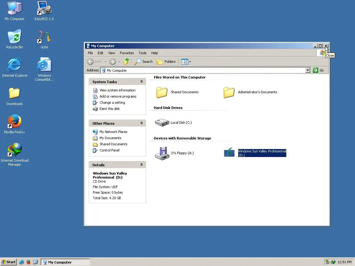Collapse the System Tasks panel
This screenshot has height=266, width=355.
pyautogui.click(x=141, y=81)
